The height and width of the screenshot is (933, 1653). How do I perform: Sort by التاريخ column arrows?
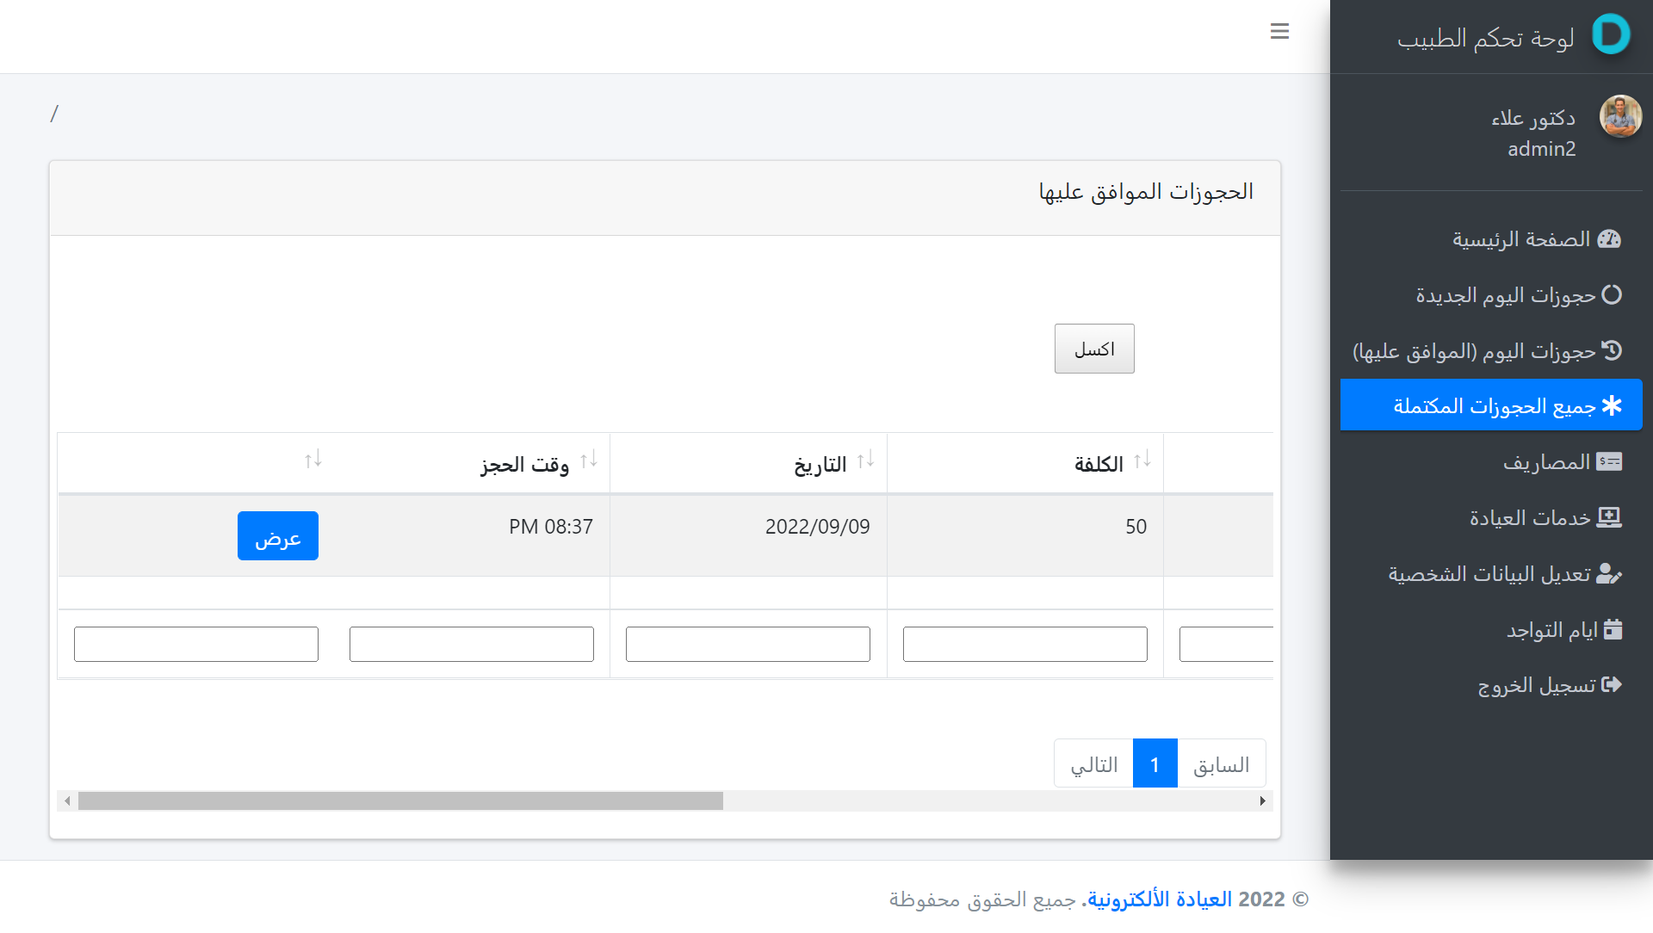point(865,460)
